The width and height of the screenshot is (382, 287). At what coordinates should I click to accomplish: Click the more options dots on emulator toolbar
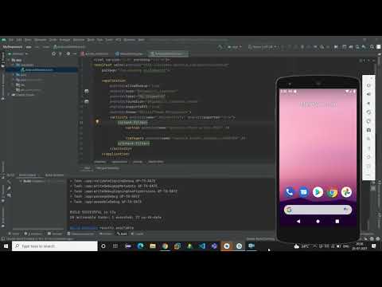pos(368,175)
